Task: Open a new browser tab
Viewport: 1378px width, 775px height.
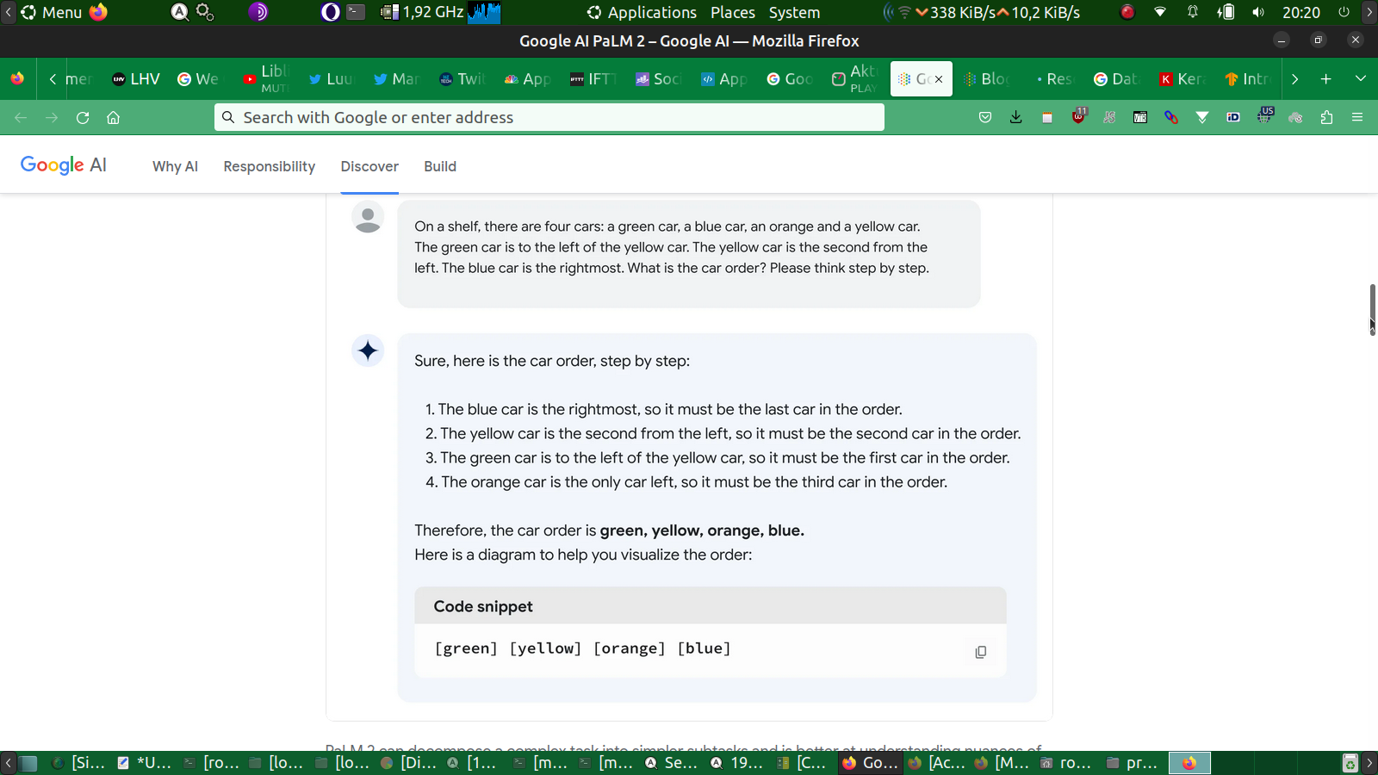Action: click(x=1326, y=79)
